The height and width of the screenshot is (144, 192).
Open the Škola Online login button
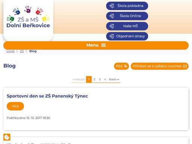click(x=127, y=16)
